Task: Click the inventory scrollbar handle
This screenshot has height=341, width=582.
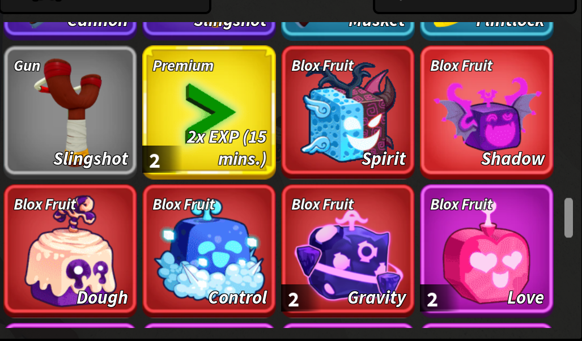Action: (x=568, y=218)
